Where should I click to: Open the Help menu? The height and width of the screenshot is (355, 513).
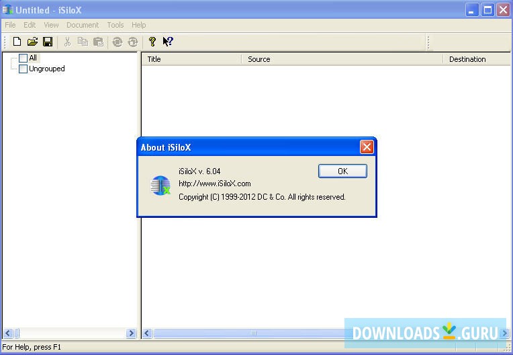click(x=139, y=25)
